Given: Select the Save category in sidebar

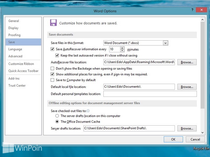Looking at the screenshot, I should [23, 42].
